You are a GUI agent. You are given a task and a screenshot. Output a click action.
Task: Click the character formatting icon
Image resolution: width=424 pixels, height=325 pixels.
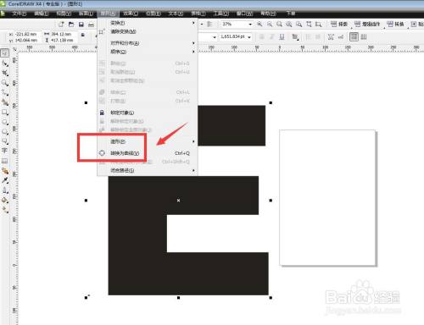point(331,36)
